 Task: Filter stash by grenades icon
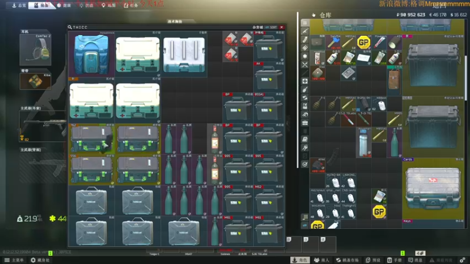305,90
